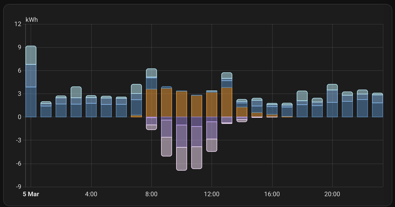Screen dimensions: 395x207
Task: Click the blue bar at 16:00
Action: pos(272,110)
